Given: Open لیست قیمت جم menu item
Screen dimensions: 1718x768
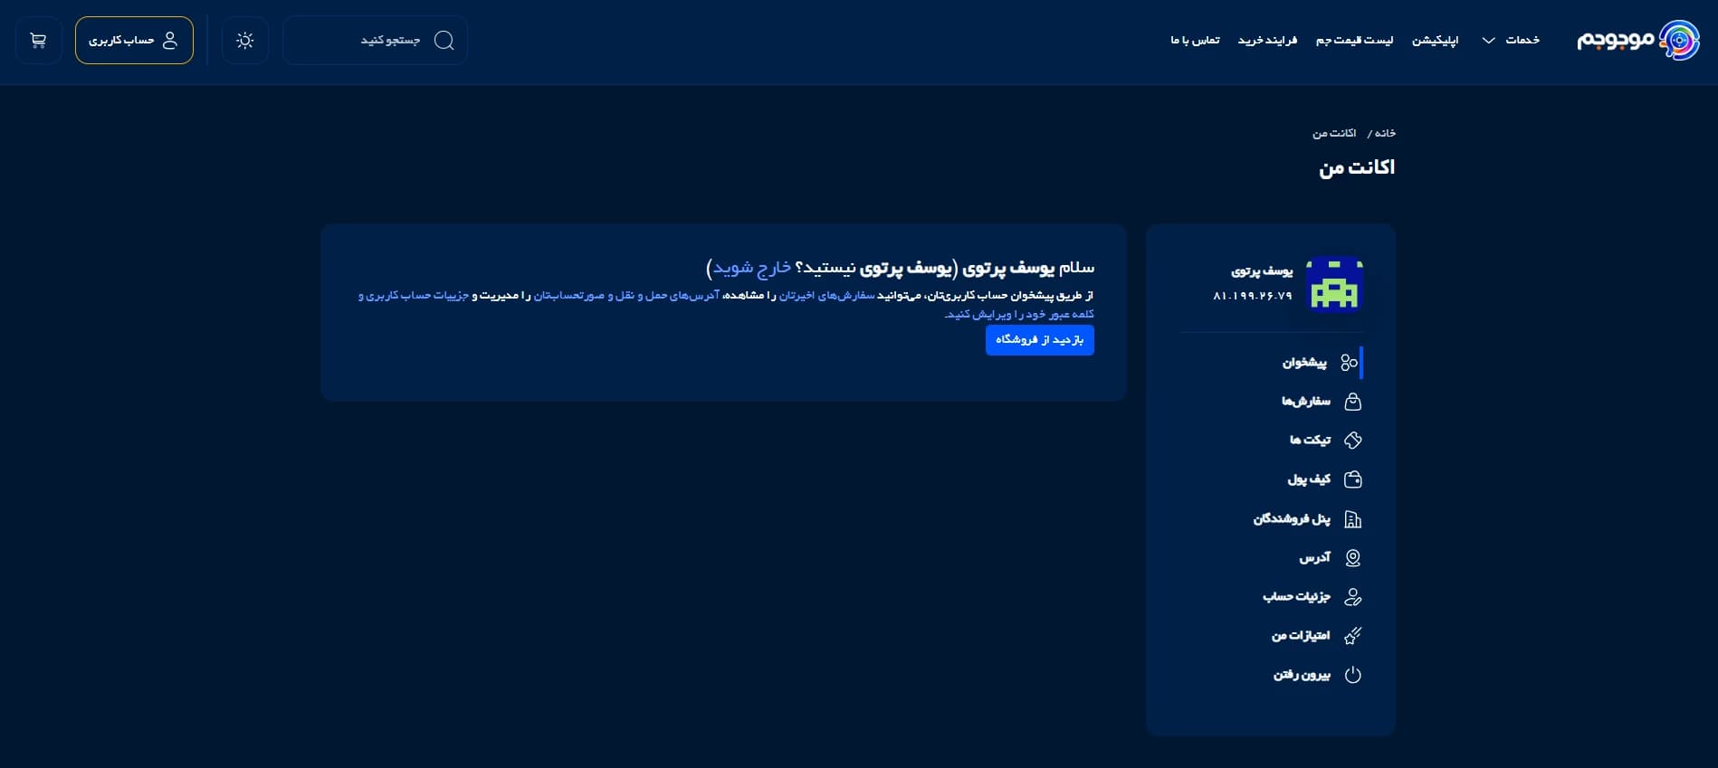Looking at the screenshot, I should tap(1354, 41).
